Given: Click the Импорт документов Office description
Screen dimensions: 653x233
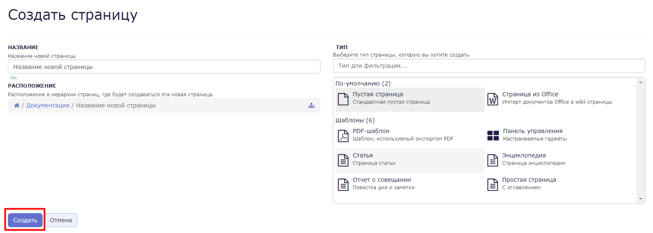Looking at the screenshot, I should (557, 102).
